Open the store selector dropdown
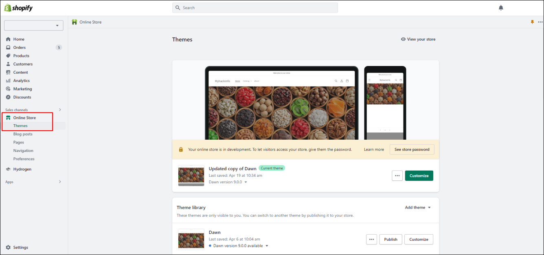 tap(34, 25)
